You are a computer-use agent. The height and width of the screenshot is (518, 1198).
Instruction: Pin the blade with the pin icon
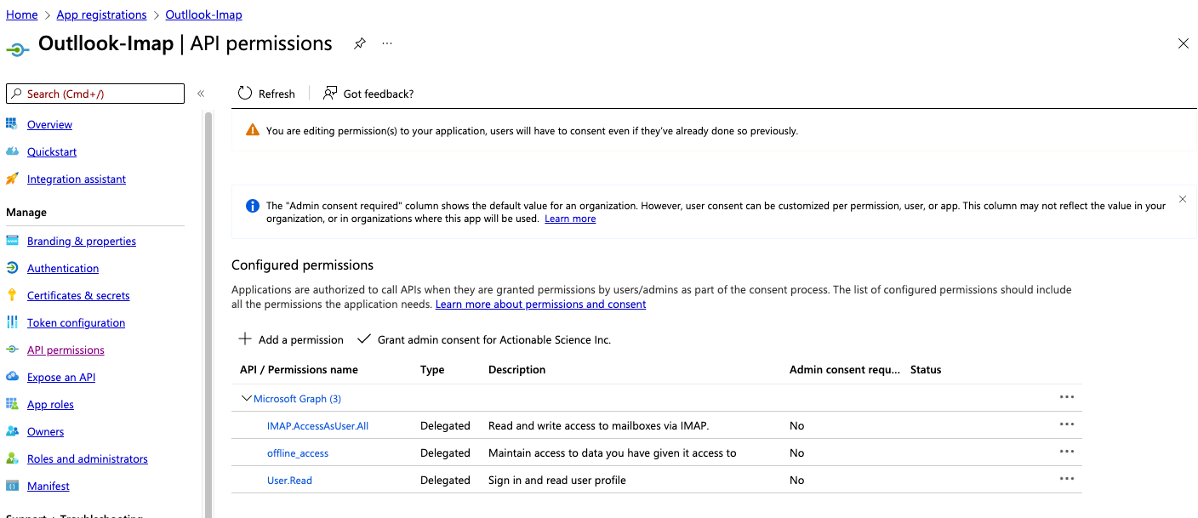[x=360, y=44]
